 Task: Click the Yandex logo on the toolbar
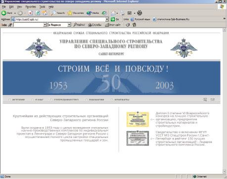(x=4, y=25)
